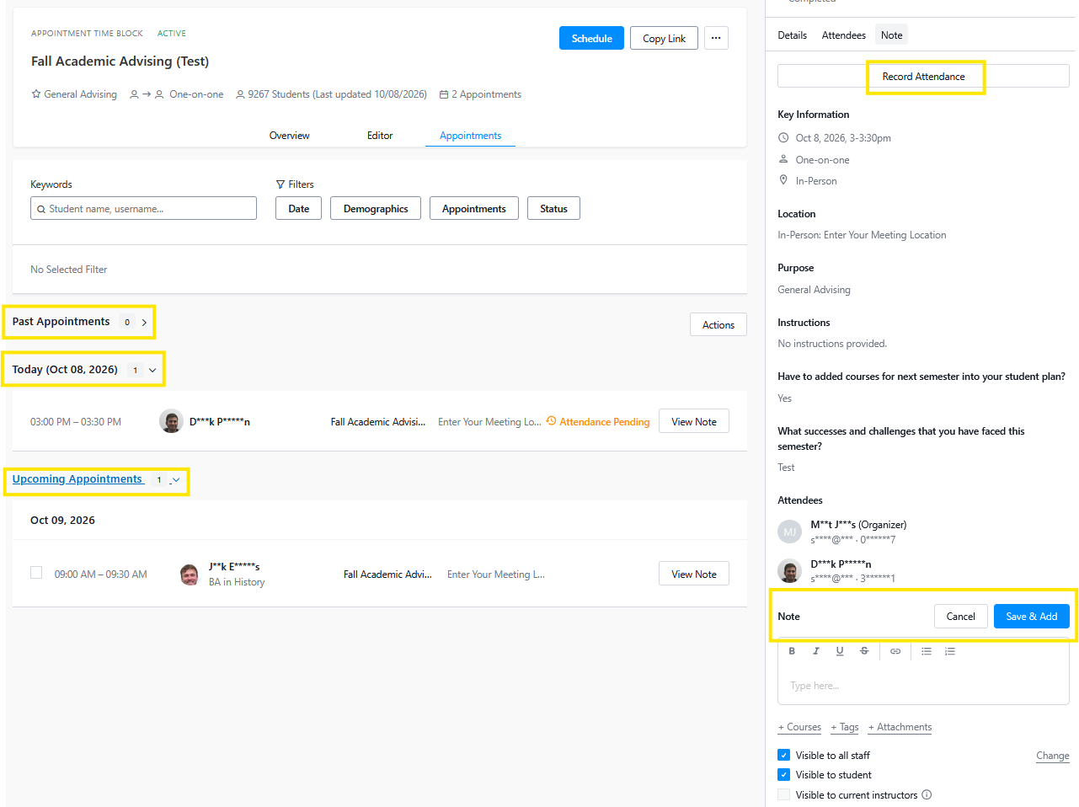Open the Demographics filter dropdown
The height and width of the screenshot is (807, 1079).
pyautogui.click(x=376, y=208)
